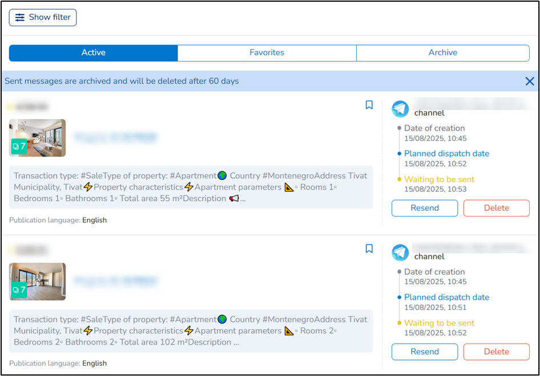Bookmark the 55 m² apartment message
540x376 pixels.
[x=369, y=105]
